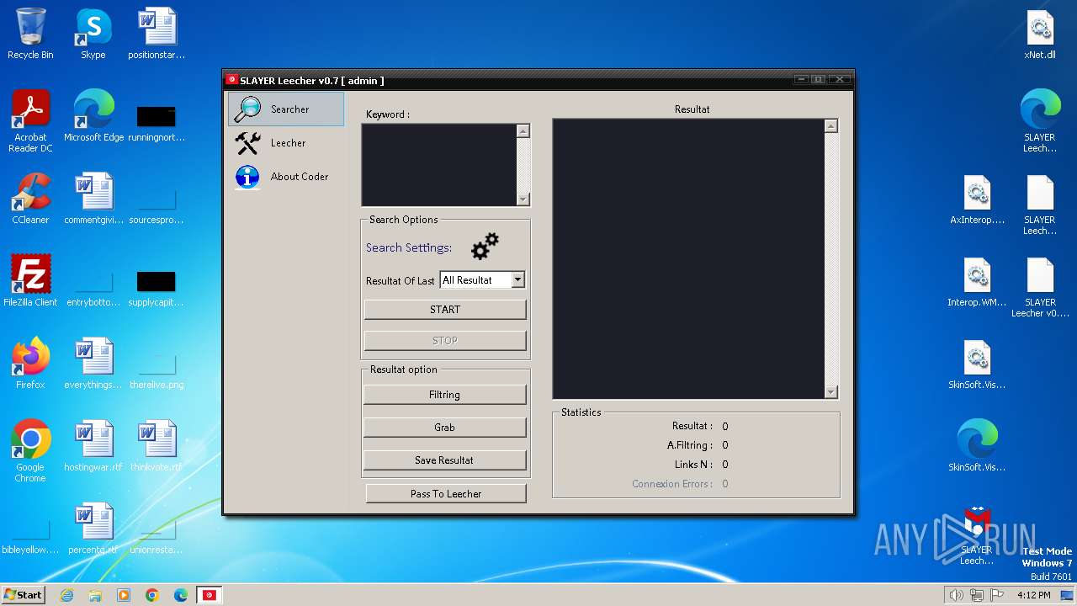The height and width of the screenshot is (606, 1077).
Task: Select the SkinSoft.Vis Edge-style icon
Action: click(x=977, y=446)
